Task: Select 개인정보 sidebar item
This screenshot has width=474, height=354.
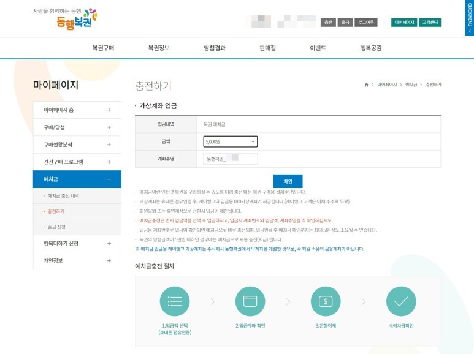Action: pyautogui.click(x=77, y=260)
